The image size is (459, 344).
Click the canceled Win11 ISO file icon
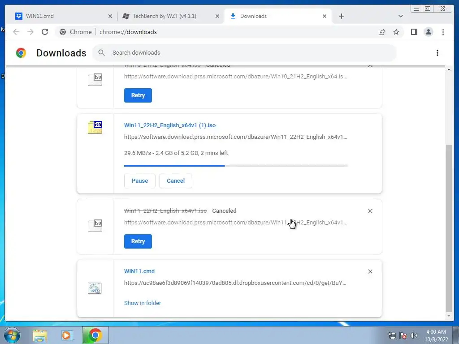pyautogui.click(x=95, y=226)
